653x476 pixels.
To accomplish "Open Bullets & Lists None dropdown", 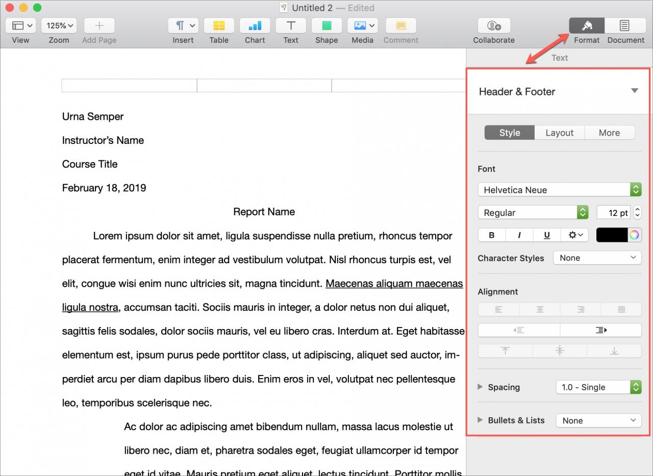I will [x=598, y=420].
